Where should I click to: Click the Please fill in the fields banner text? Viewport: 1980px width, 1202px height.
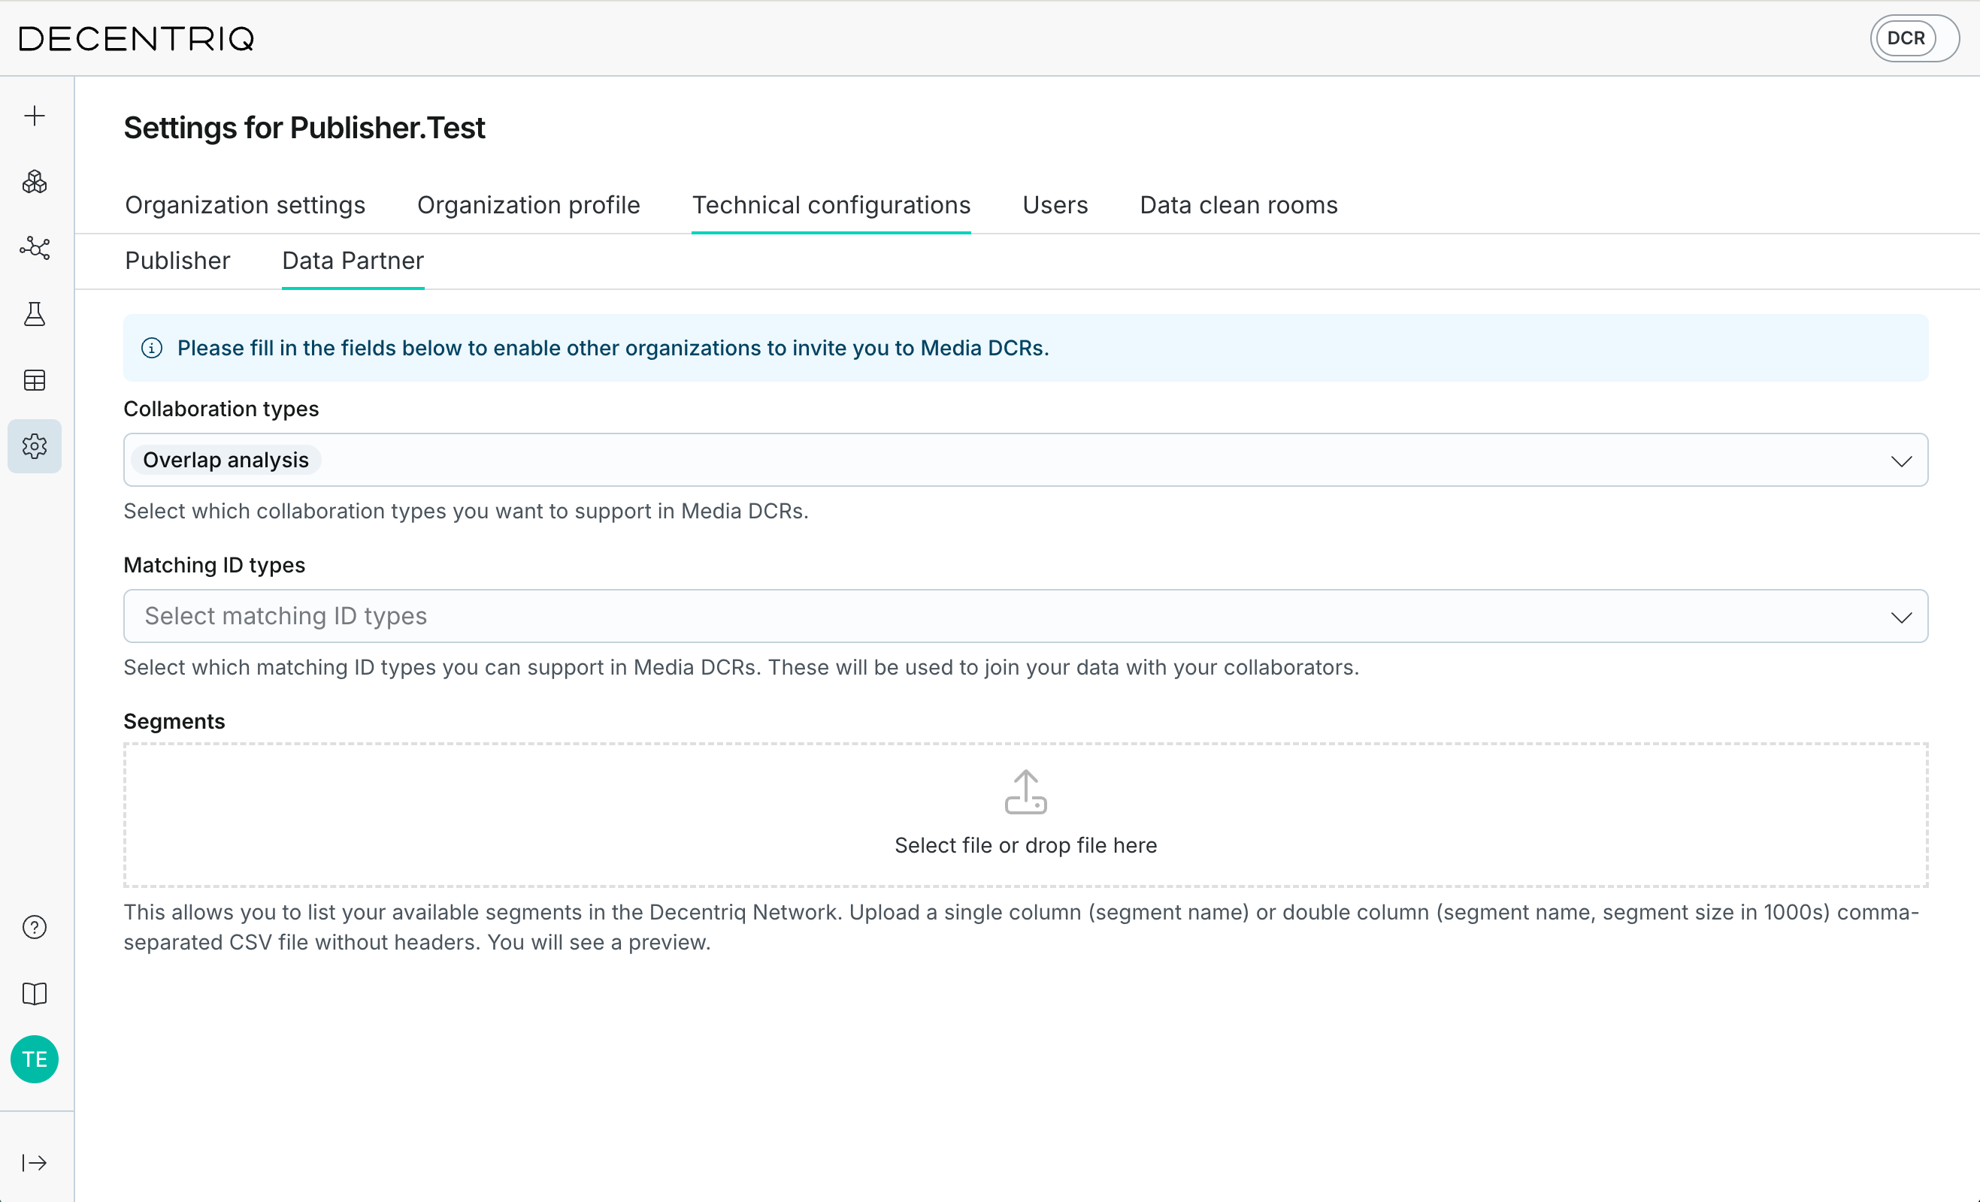(613, 348)
